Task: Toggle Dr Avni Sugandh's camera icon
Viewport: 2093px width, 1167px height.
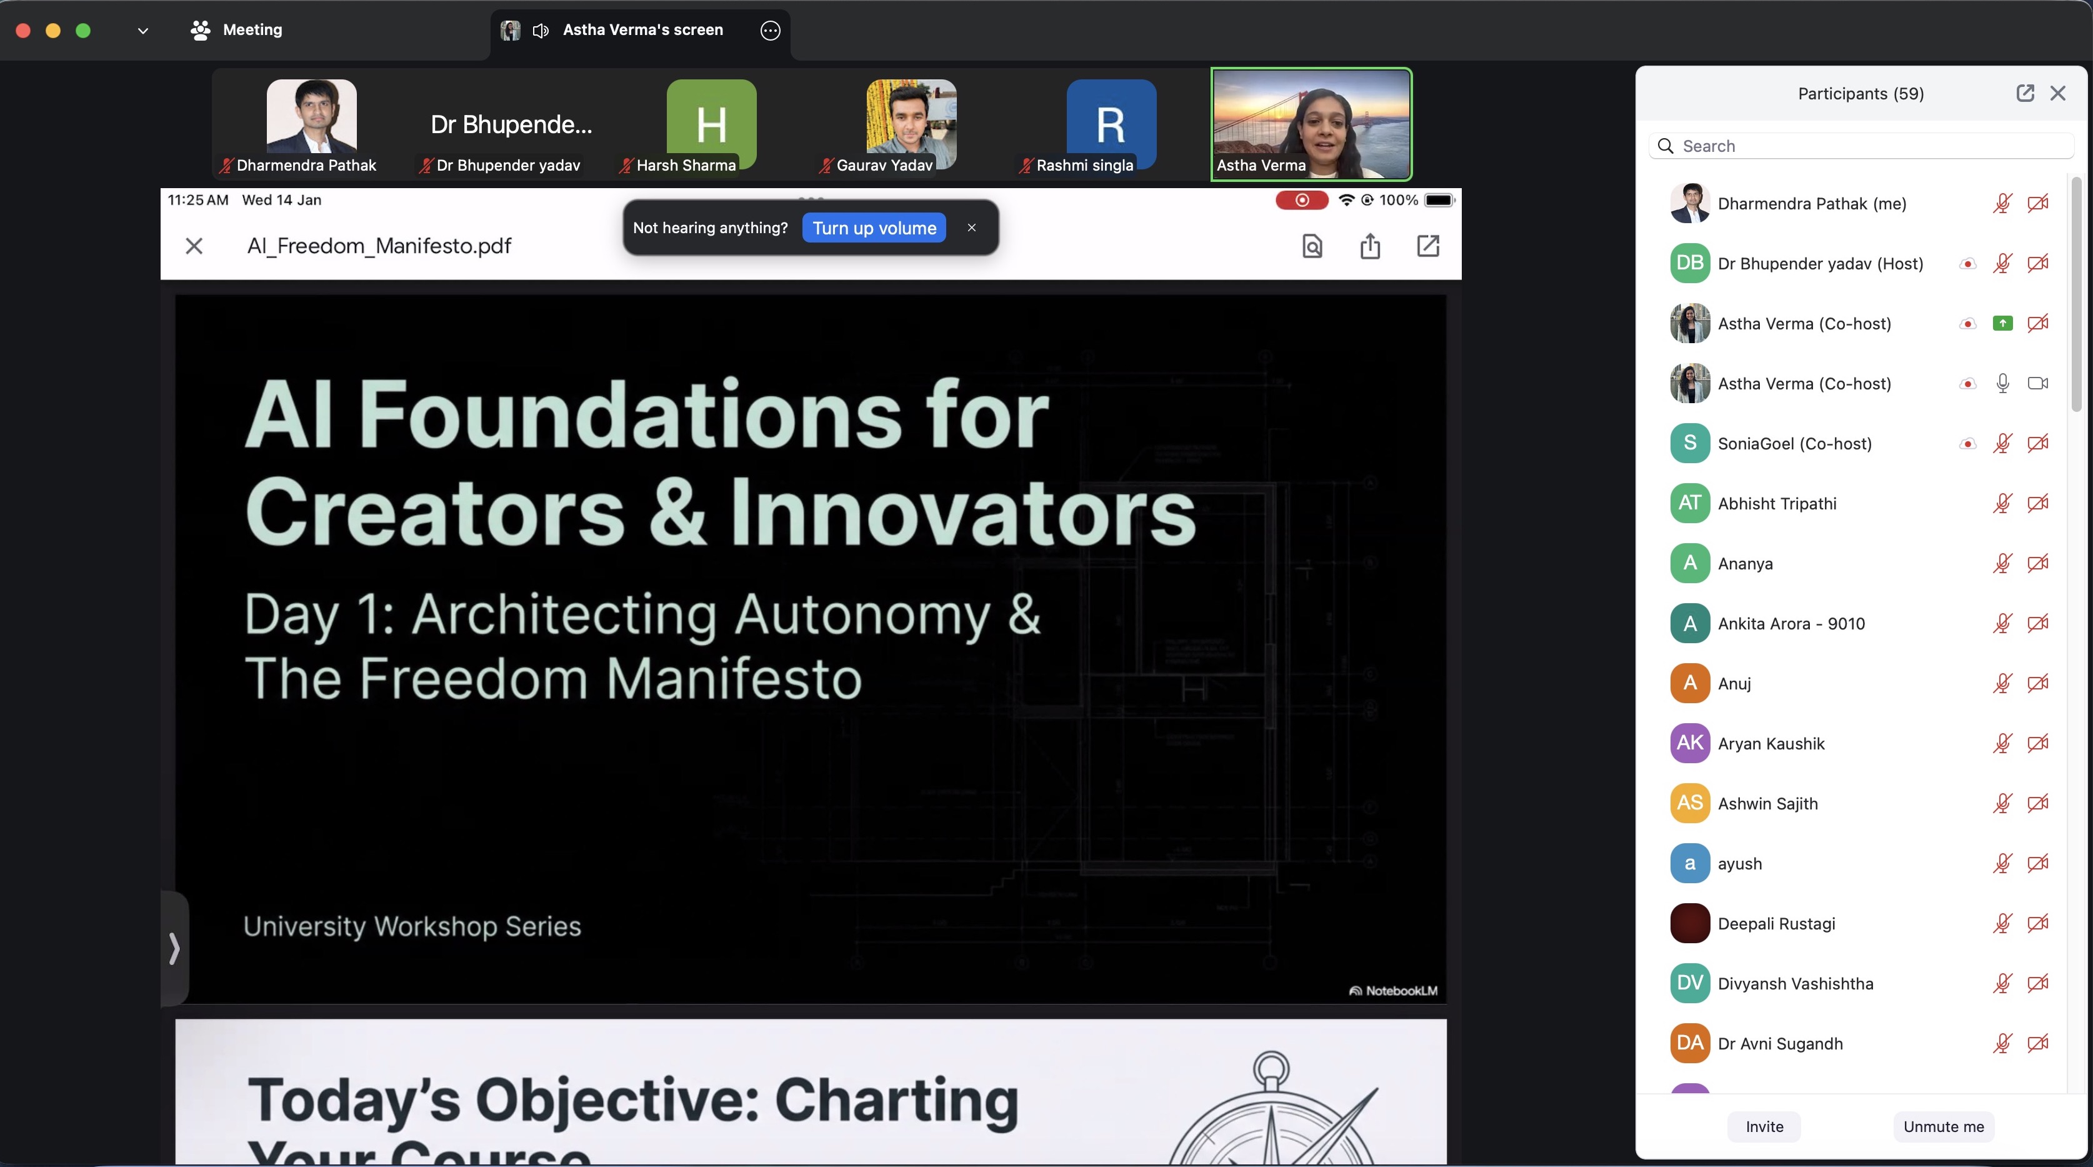Action: (2037, 1043)
